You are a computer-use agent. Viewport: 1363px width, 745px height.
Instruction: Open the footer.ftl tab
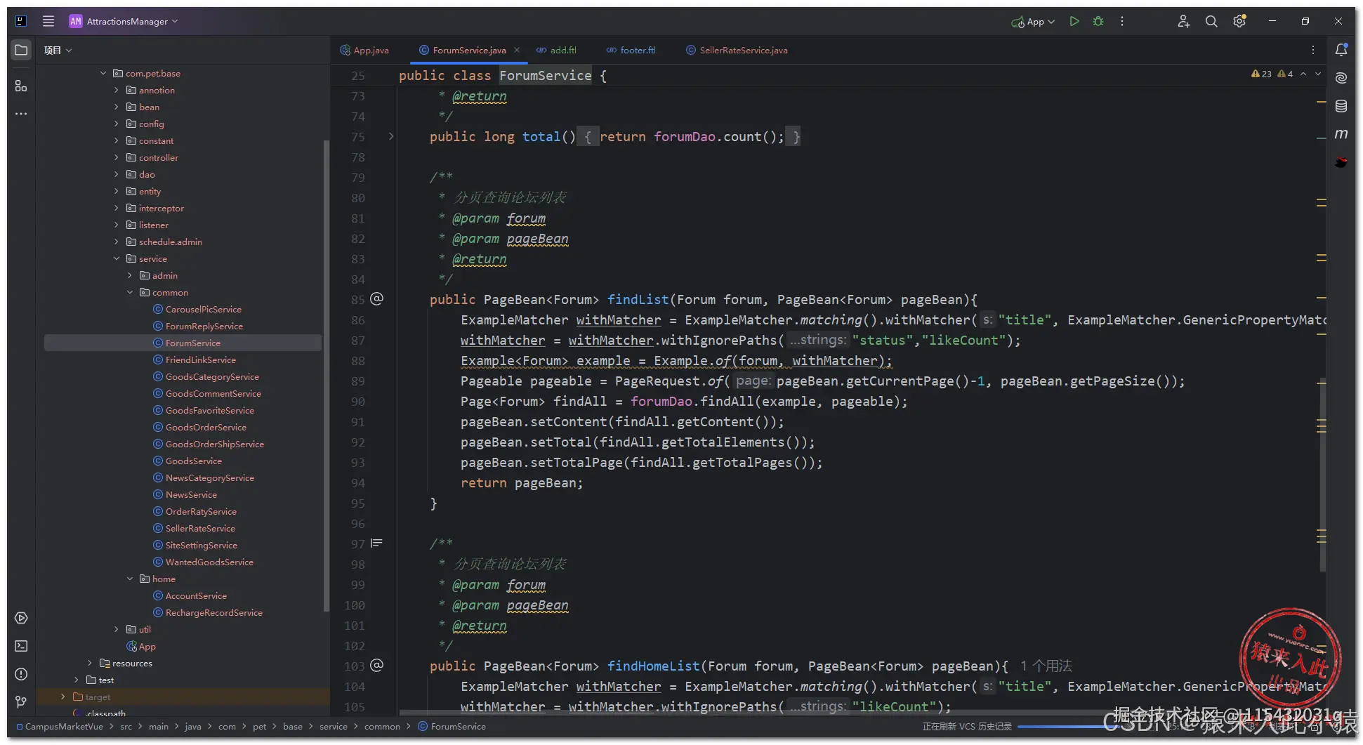pyautogui.click(x=631, y=50)
